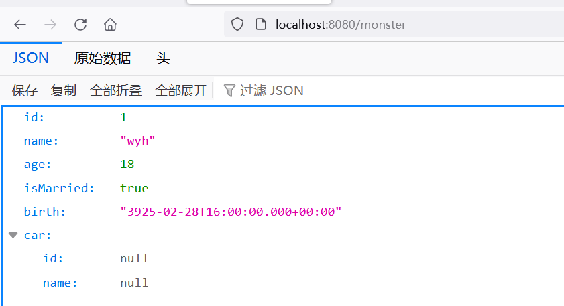
Task: Expand all with the 全部展开 button
Action: (x=181, y=90)
